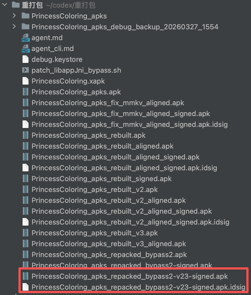Click the debug.keystore file icon
The width and height of the screenshot is (251, 295).
tap(25, 59)
